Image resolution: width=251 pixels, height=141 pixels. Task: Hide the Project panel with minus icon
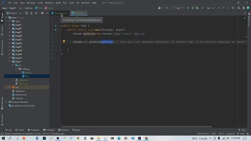point(47,13)
